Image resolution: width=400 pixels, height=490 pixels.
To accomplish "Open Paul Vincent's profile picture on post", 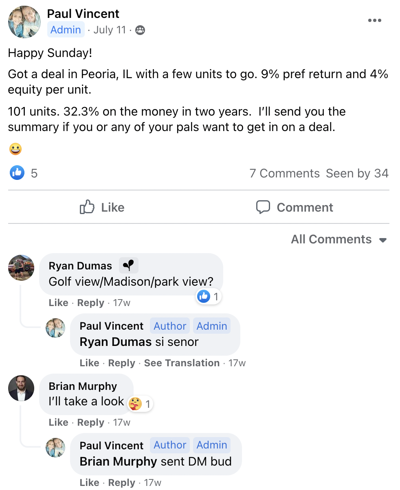I will coord(24,22).
